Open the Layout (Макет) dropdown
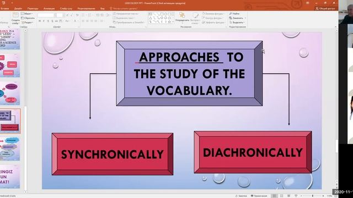353x198 pixels. (27, 14)
